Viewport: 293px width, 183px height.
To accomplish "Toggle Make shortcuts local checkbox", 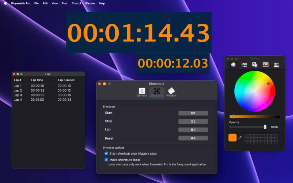I will coord(107,160).
